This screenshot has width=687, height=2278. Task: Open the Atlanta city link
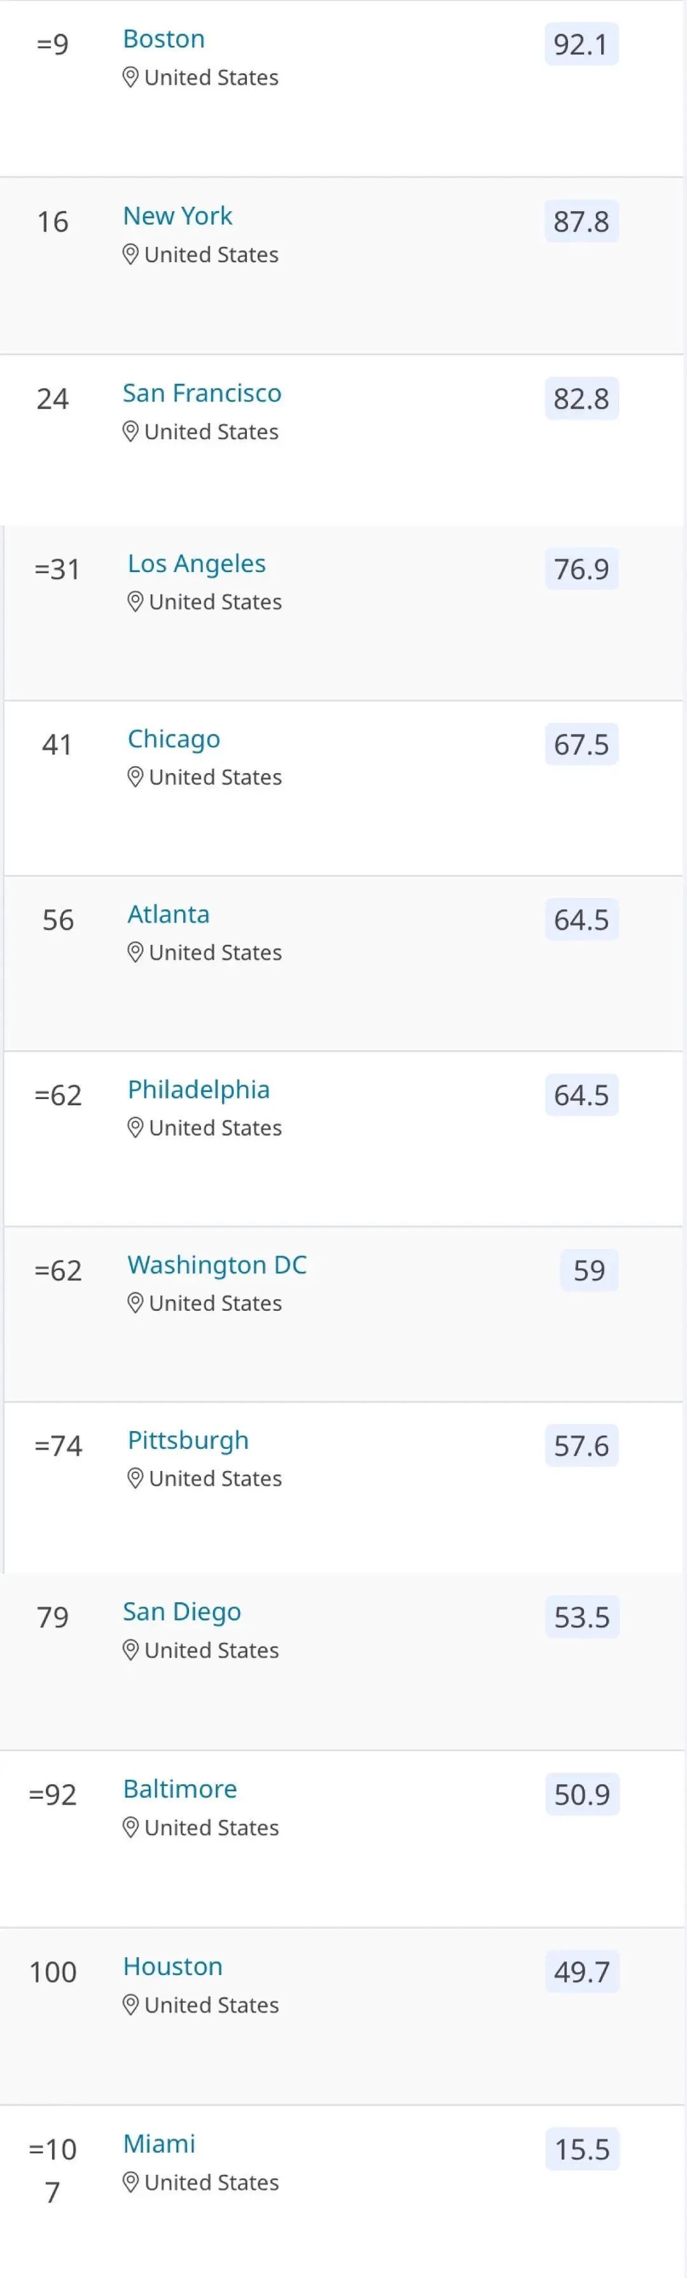coord(168,914)
